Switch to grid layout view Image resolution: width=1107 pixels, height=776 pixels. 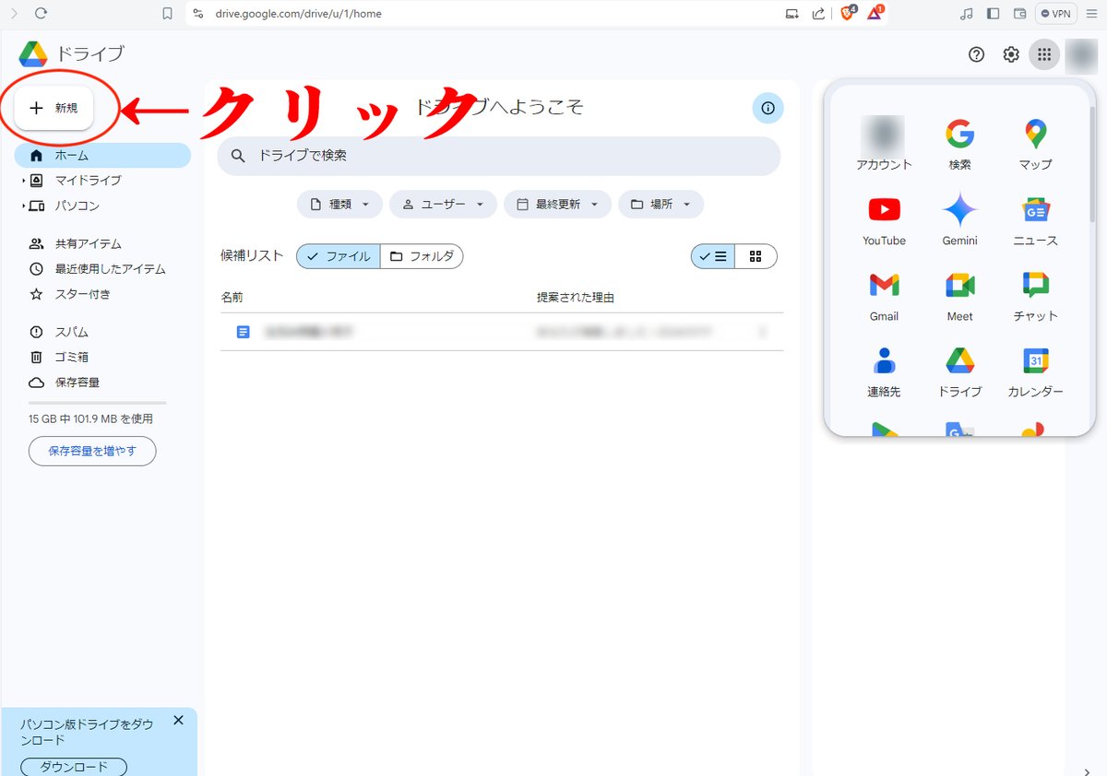[756, 256]
